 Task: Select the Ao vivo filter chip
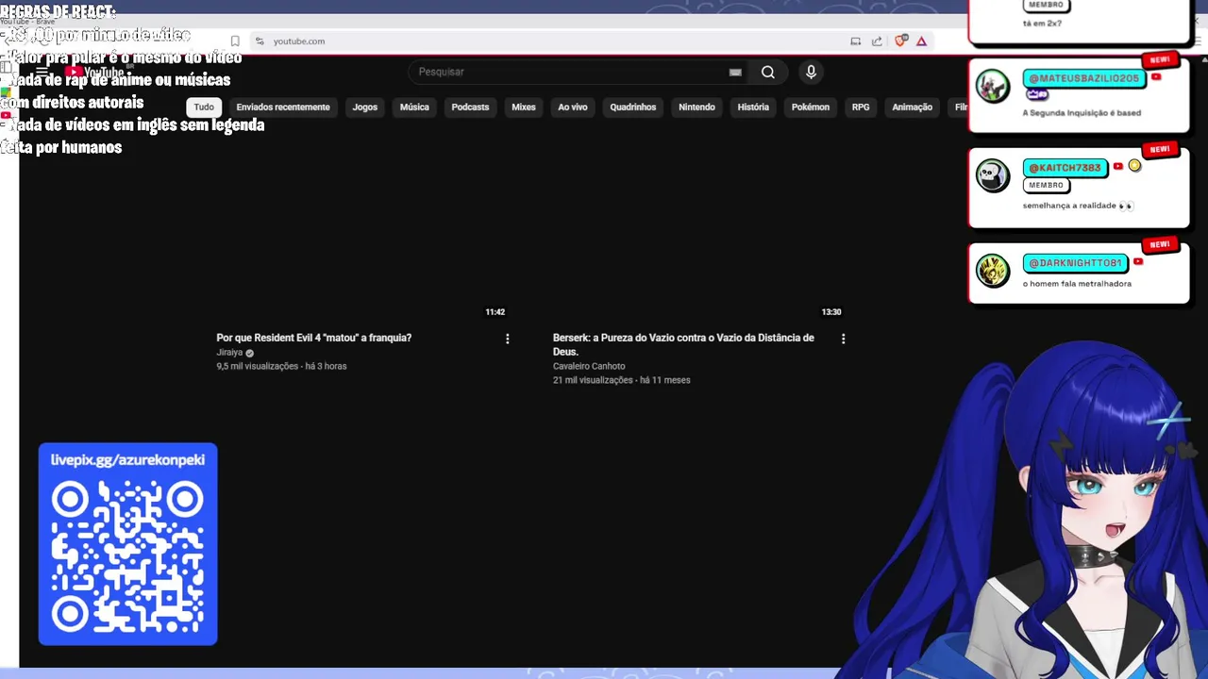point(573,108)
